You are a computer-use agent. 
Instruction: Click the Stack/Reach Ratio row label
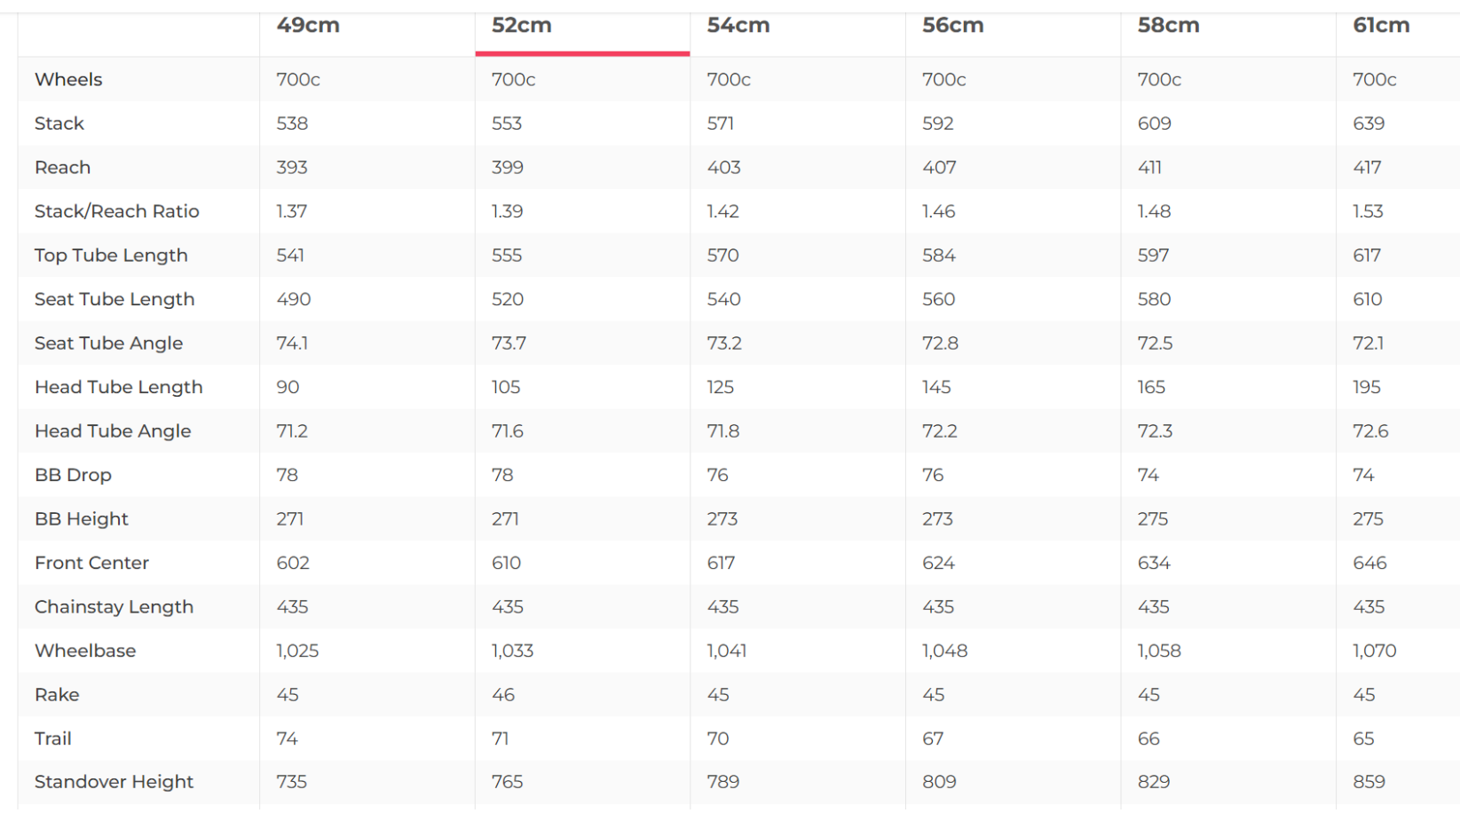[117, 211]
